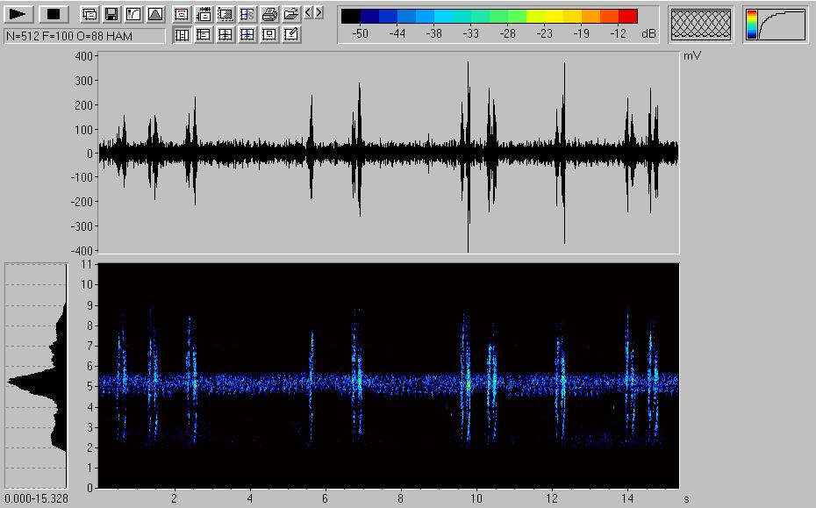
Task: Click the chip-shaped icon with top pins
Action: pos(204,14)
